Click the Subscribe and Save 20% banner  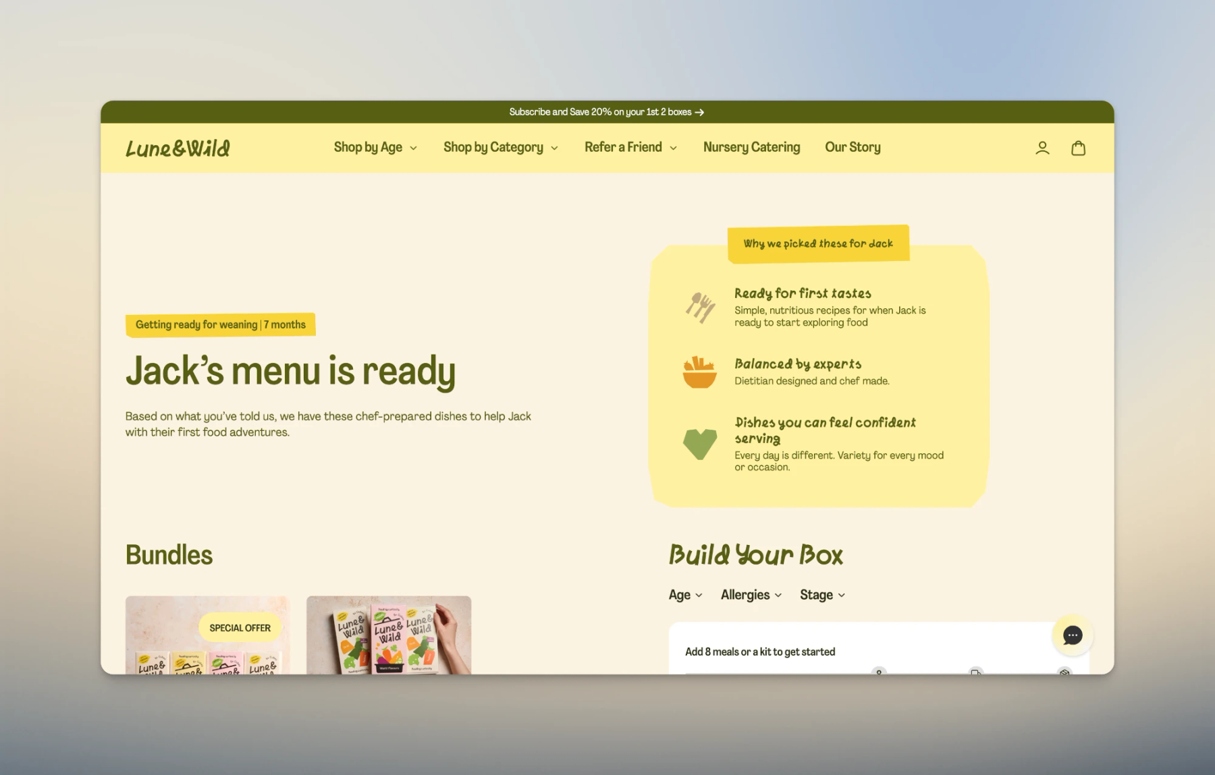[x=607, y=112]
